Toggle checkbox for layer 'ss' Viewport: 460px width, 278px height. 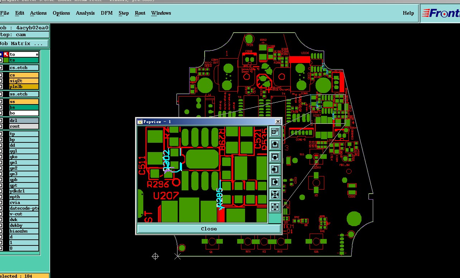point(1,102)
